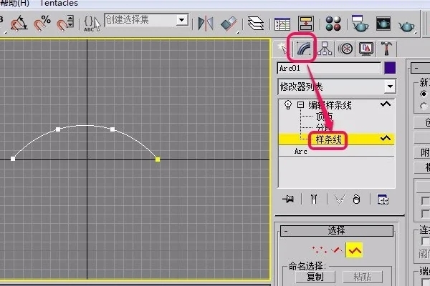Select the second radio button under 新
This screenshot has height=286, width=430.
click(x=424, y=106)
